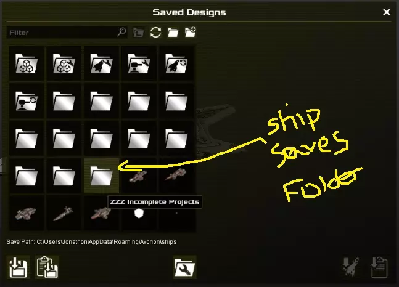Open the ship with wrench folder
Viewport: 399px width, 287px height.
pos(101,63)
